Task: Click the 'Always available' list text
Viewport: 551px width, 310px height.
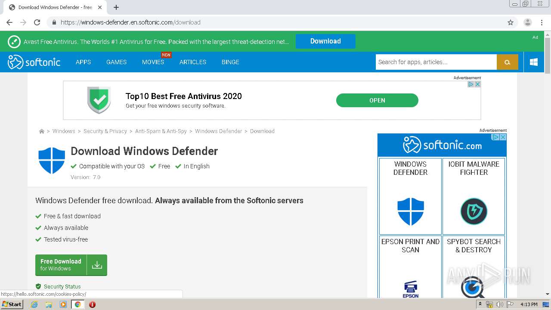Action: coord(66,228)
